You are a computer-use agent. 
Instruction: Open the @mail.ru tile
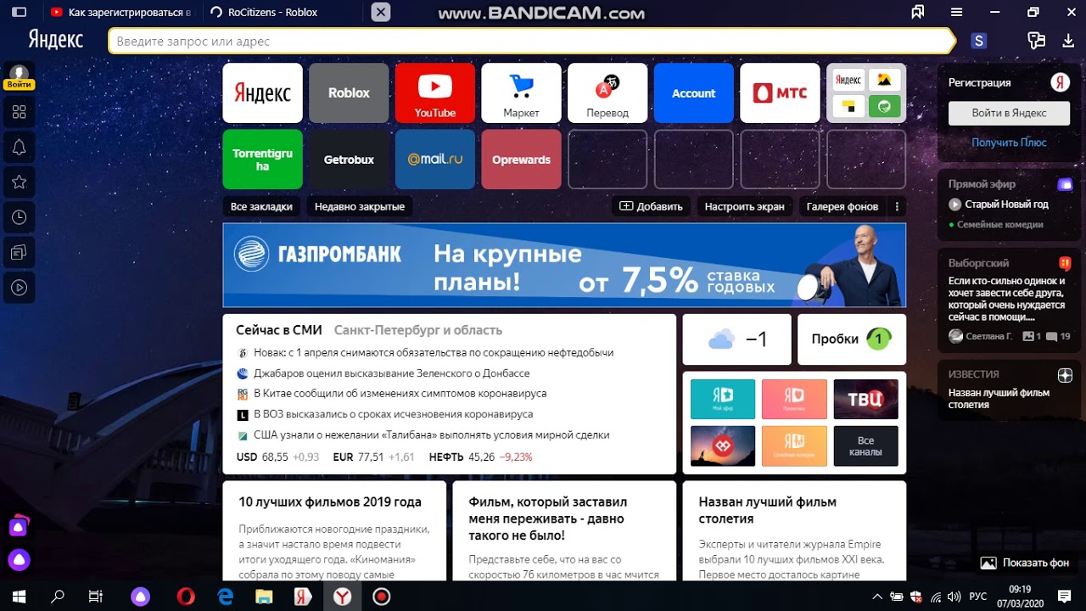(435, 160)
